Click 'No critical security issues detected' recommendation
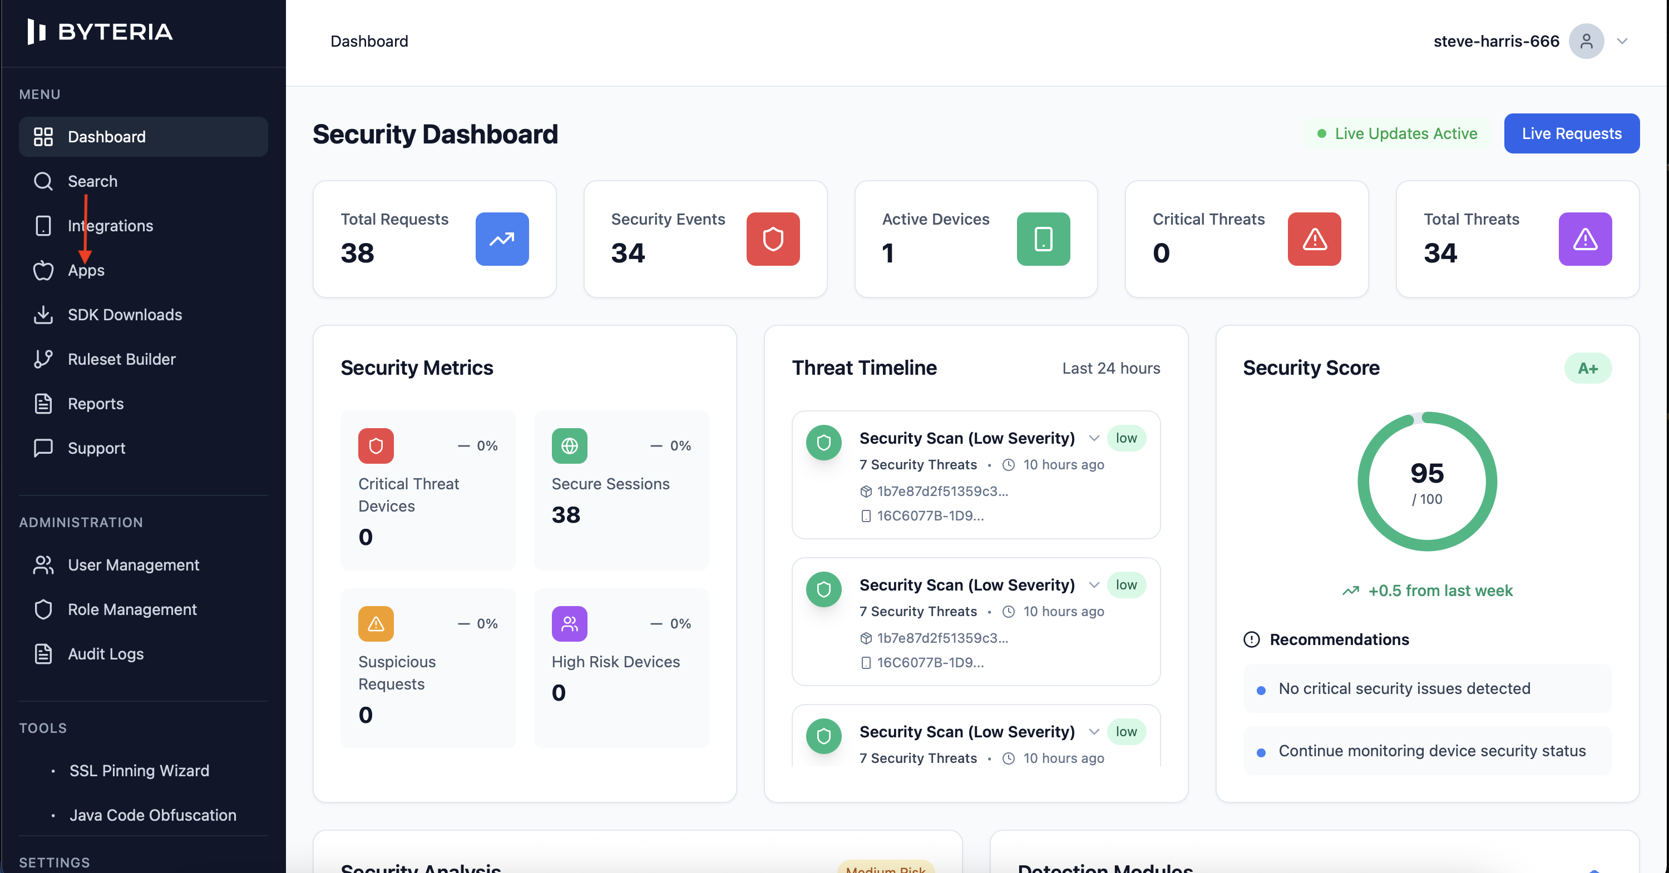The image size is (1669, 873). [x=1426, y=688]
